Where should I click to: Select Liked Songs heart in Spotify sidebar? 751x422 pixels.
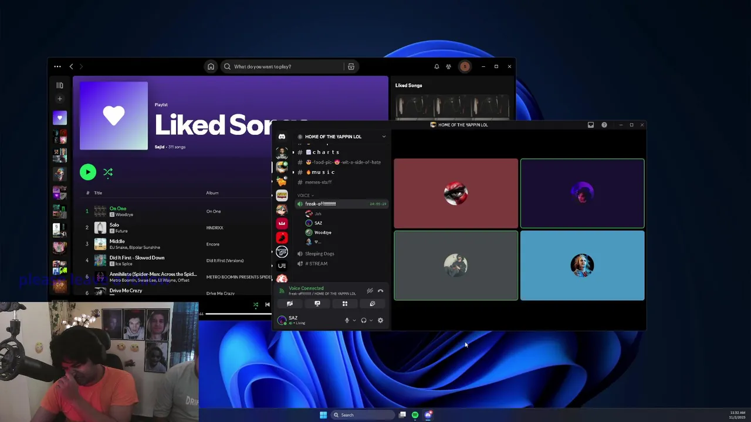pyautogui.click(x=59, y=118)
